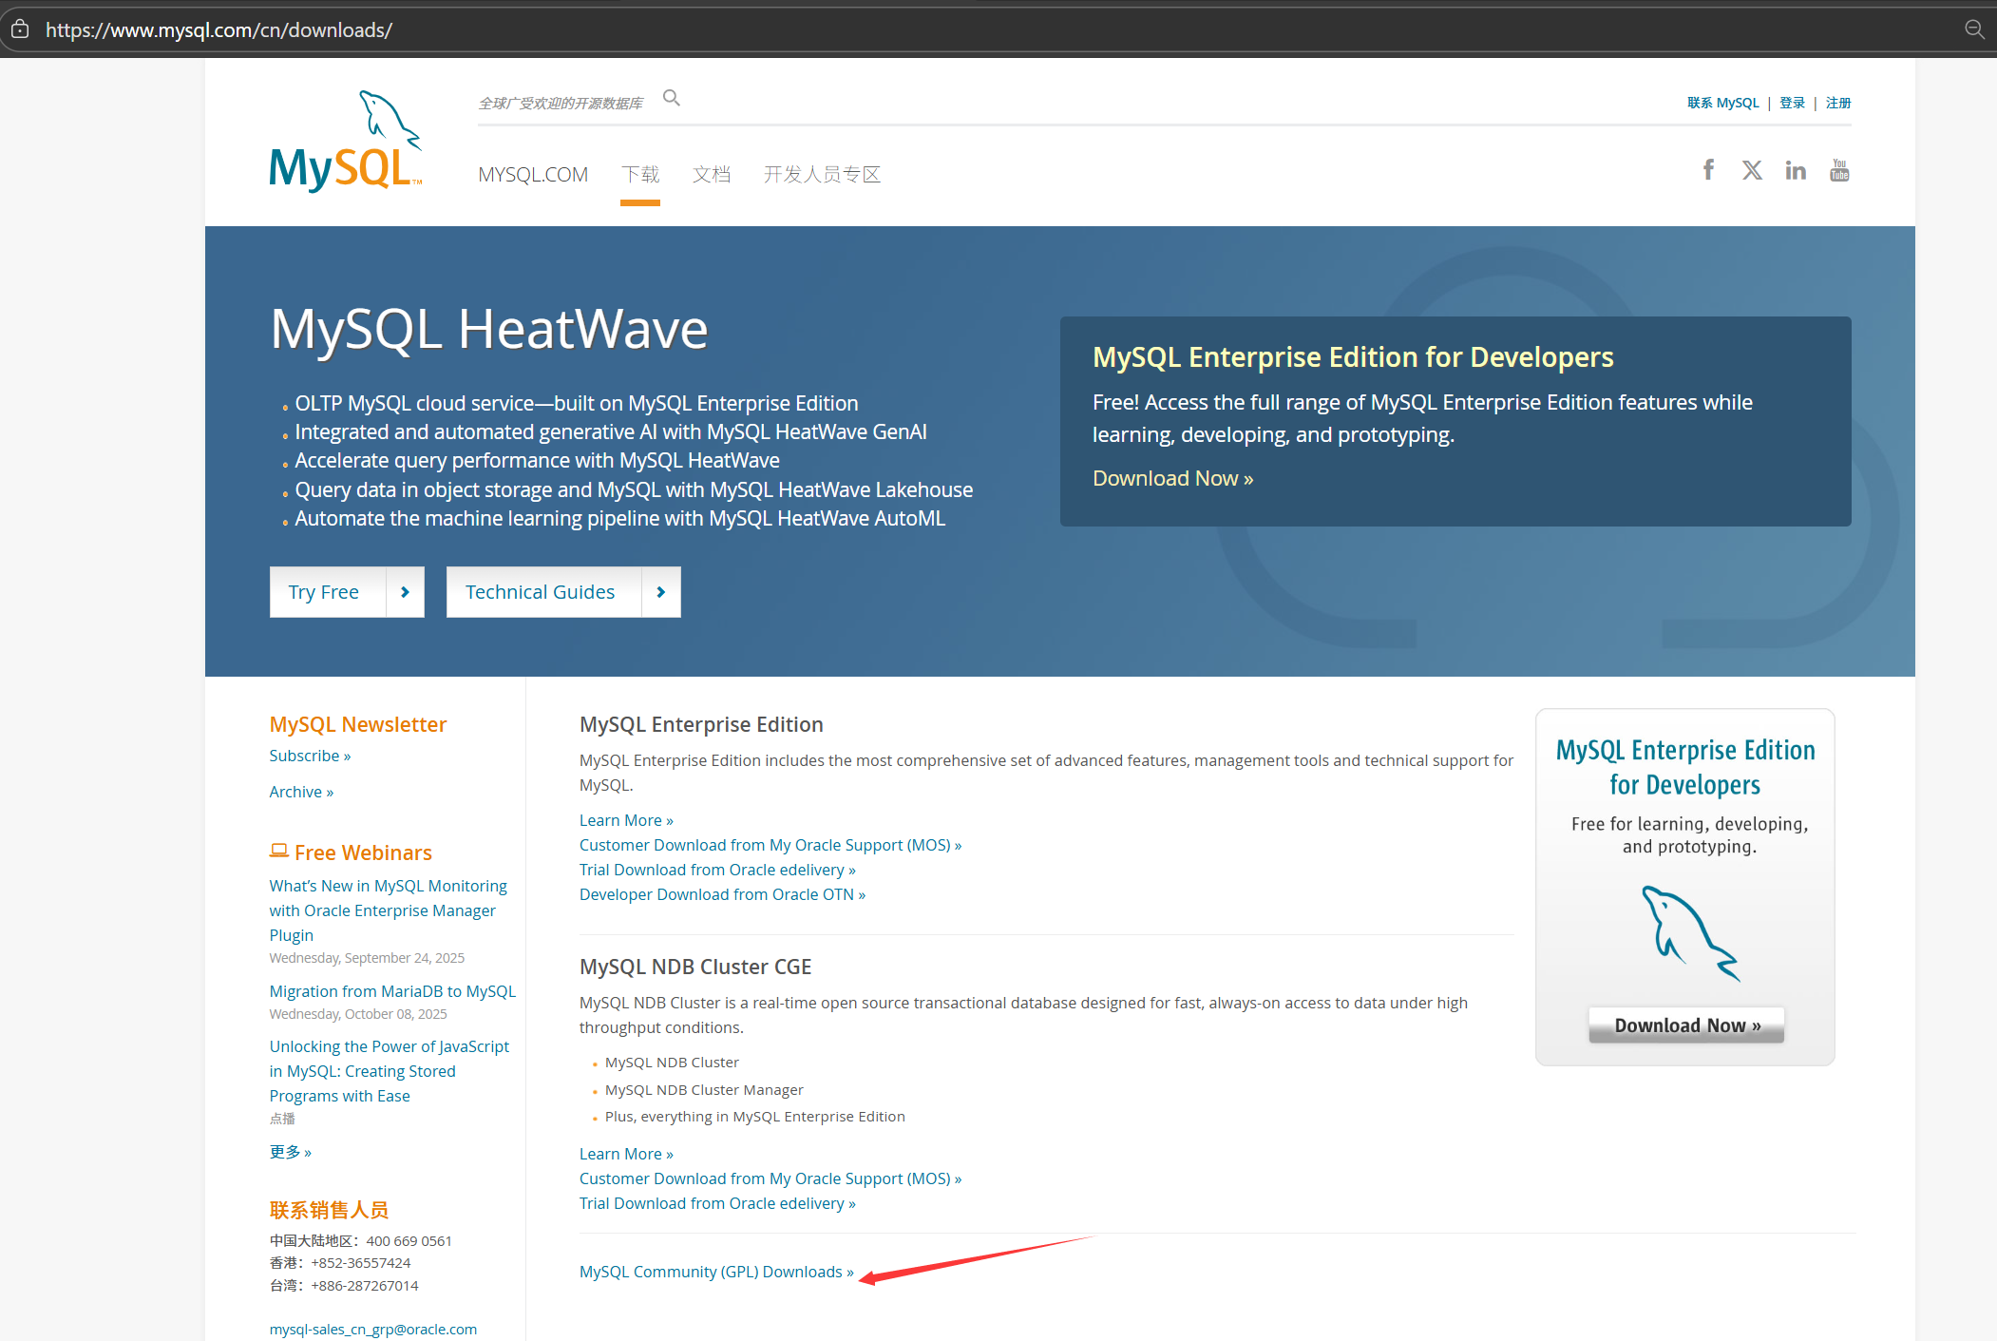Viewport: 1997px width, 1341px height.
Task: Click Download Now in the banner box
Action: (x=1172, y=478)
